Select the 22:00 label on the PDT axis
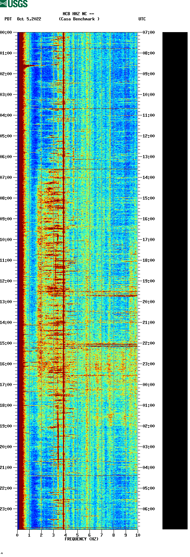 [6, 488]
